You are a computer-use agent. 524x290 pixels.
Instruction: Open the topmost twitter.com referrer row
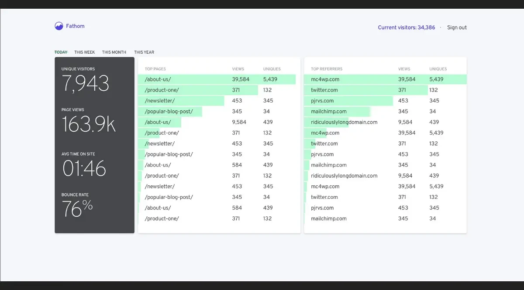324,90
